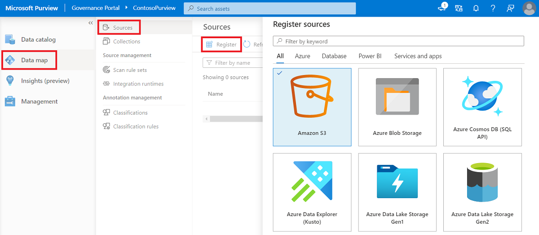Click the Integration runtimes icon

106,84
